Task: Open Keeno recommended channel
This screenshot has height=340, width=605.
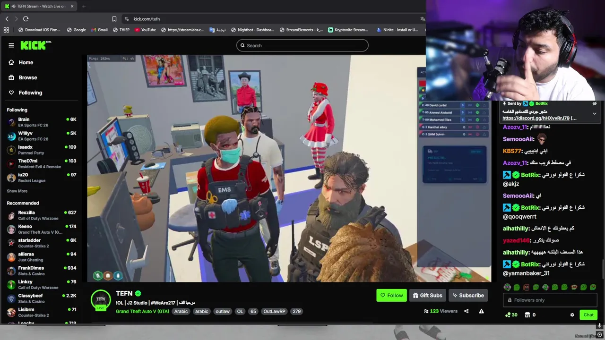Action: (x=41, y=229)
